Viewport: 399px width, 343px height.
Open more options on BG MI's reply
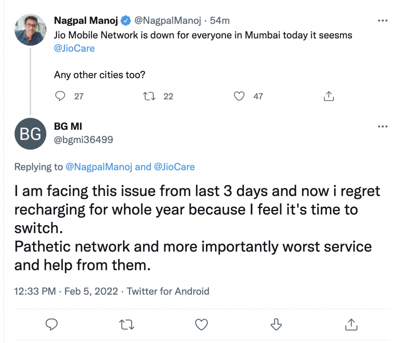[x=383, y=126]
